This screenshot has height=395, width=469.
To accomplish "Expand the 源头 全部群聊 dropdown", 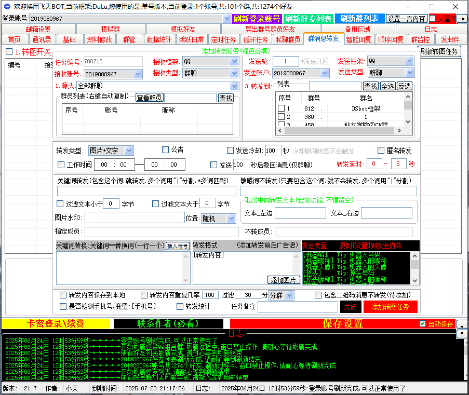I will [x=234, y=86].
